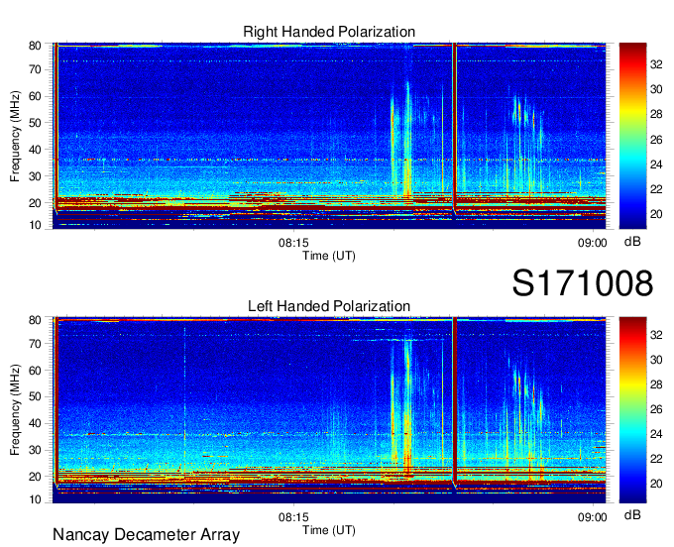674x547 pixels.
Task: Select the "S171008" observation label
Action: [583, 283]
